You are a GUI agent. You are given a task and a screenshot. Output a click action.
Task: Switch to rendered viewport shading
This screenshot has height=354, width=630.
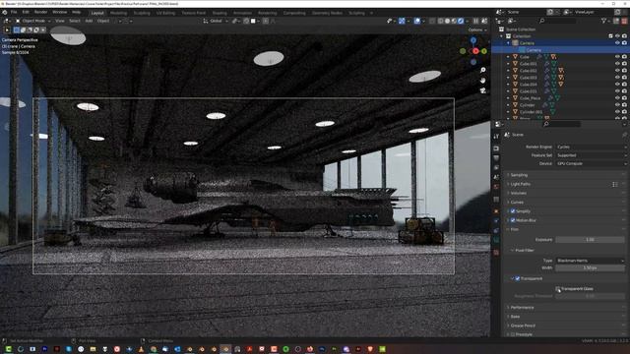tap(461, 21)
